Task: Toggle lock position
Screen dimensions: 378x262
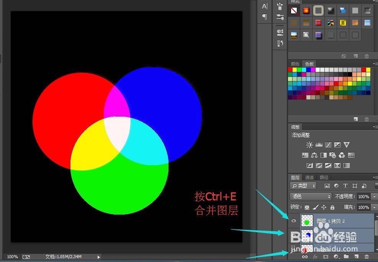Action: pos(324,207)
